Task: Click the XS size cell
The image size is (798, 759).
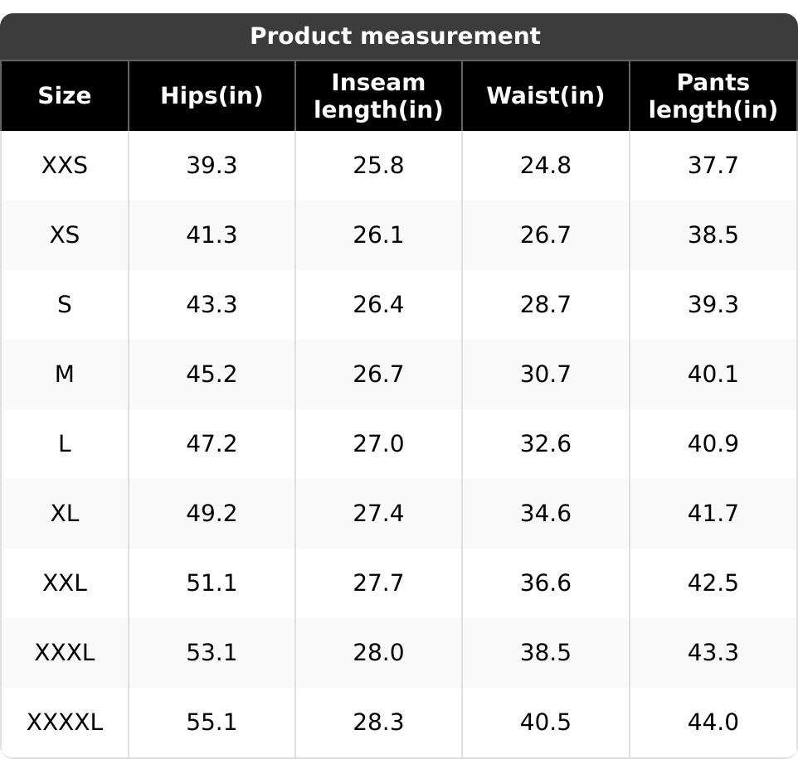Action: pos(65,234)
